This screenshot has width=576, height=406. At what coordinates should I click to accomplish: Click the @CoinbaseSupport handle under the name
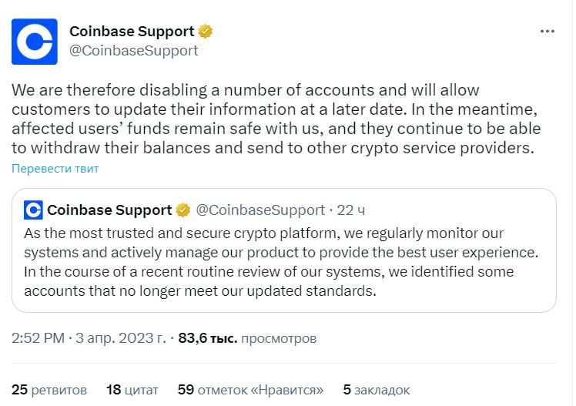134,51
